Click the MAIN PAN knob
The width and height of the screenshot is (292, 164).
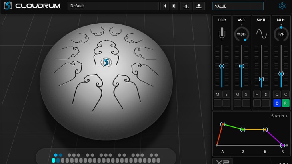pos(281,34)
